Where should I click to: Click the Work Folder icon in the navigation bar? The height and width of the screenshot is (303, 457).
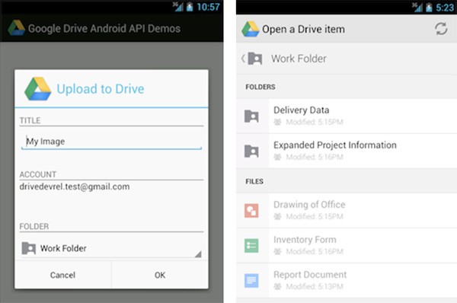tap(255, 59)
